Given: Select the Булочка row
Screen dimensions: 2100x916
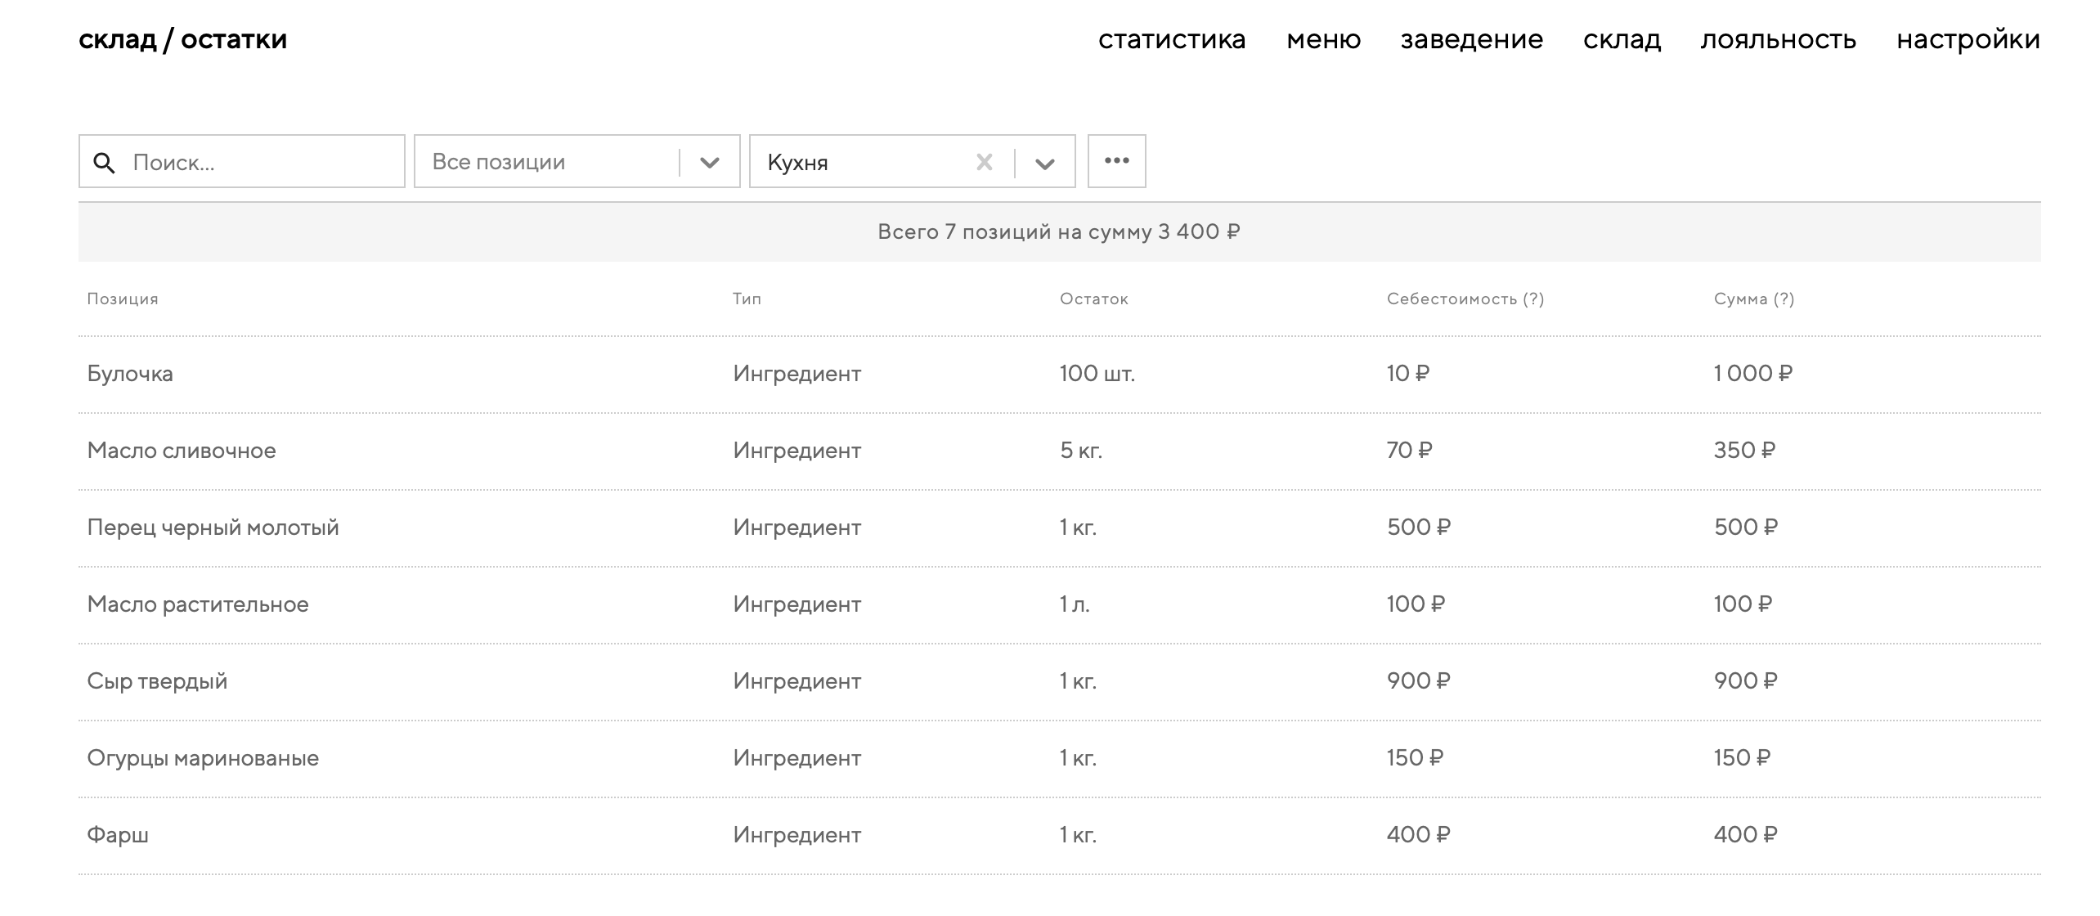Looking at the screenshot, I should (130, 374).
